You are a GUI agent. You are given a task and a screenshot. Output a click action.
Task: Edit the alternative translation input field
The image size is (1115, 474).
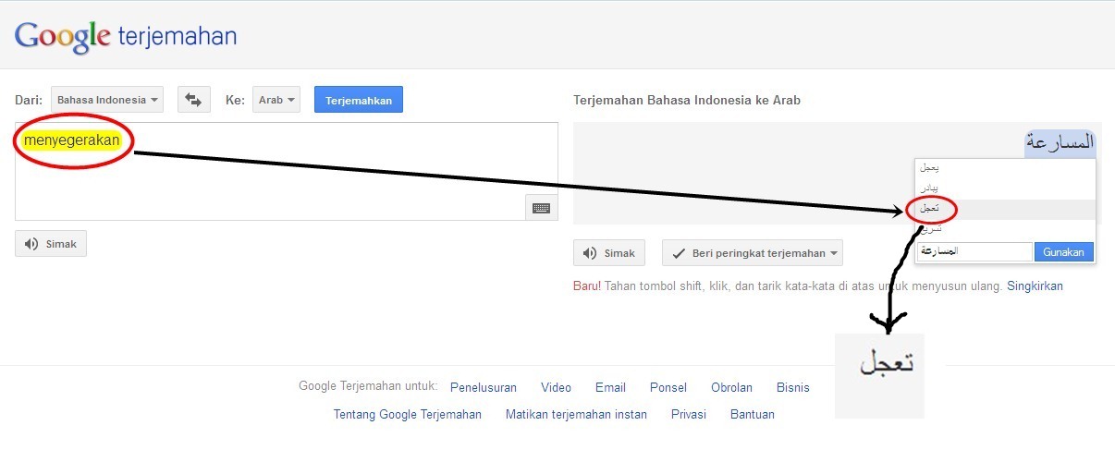click(x=974, y=251)
